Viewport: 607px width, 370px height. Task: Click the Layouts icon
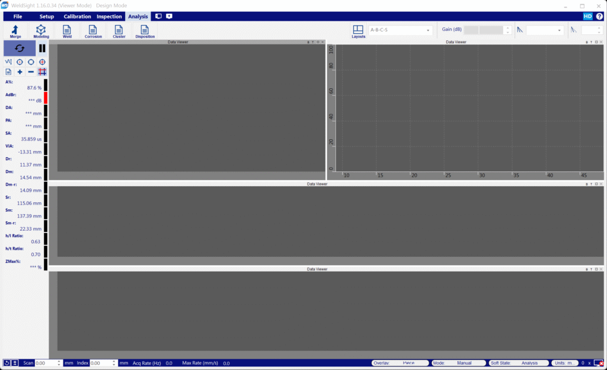(x=358, y=31)
